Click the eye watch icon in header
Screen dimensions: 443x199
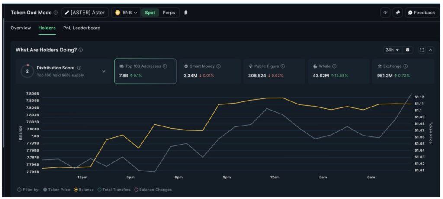pyautogui.click(x=385, y=13)
